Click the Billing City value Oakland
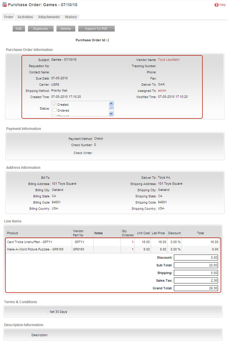228x345 pixels. [57, 190]
